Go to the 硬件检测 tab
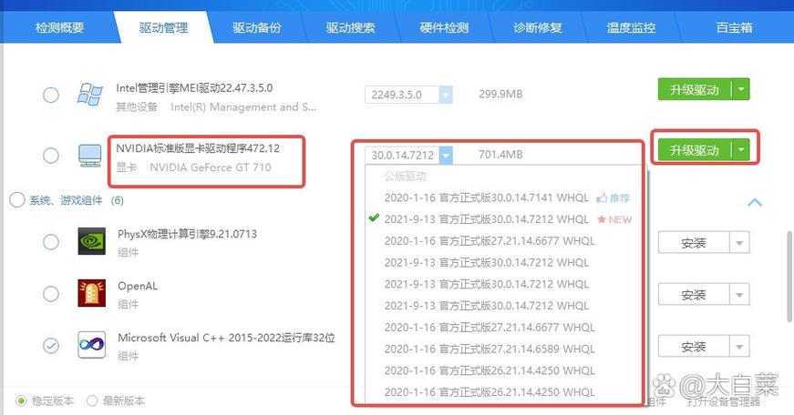Screen dimensions: 794x415 point(444,27)
